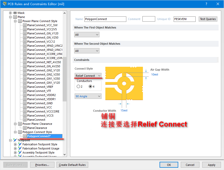Click the Power Plane Connect Style icon

coord(20,21)
